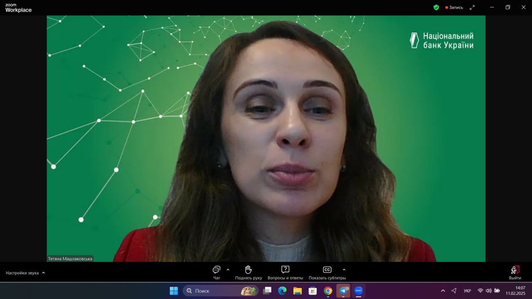The height and width of the screenshot is (299, 532).
Task: Show subtitles with the CC icon
Action: pyautogui.click(x=327, y=270)
